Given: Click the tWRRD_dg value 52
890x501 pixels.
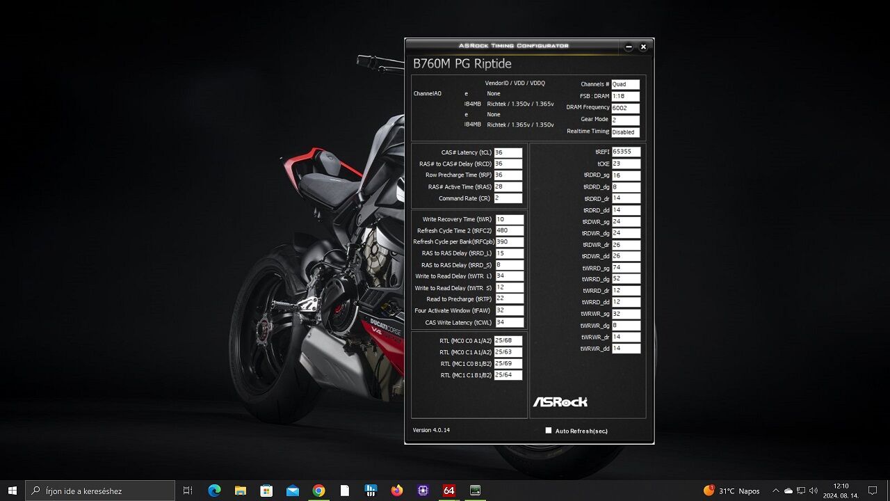Looking at the screenshot, I should 626,279.
